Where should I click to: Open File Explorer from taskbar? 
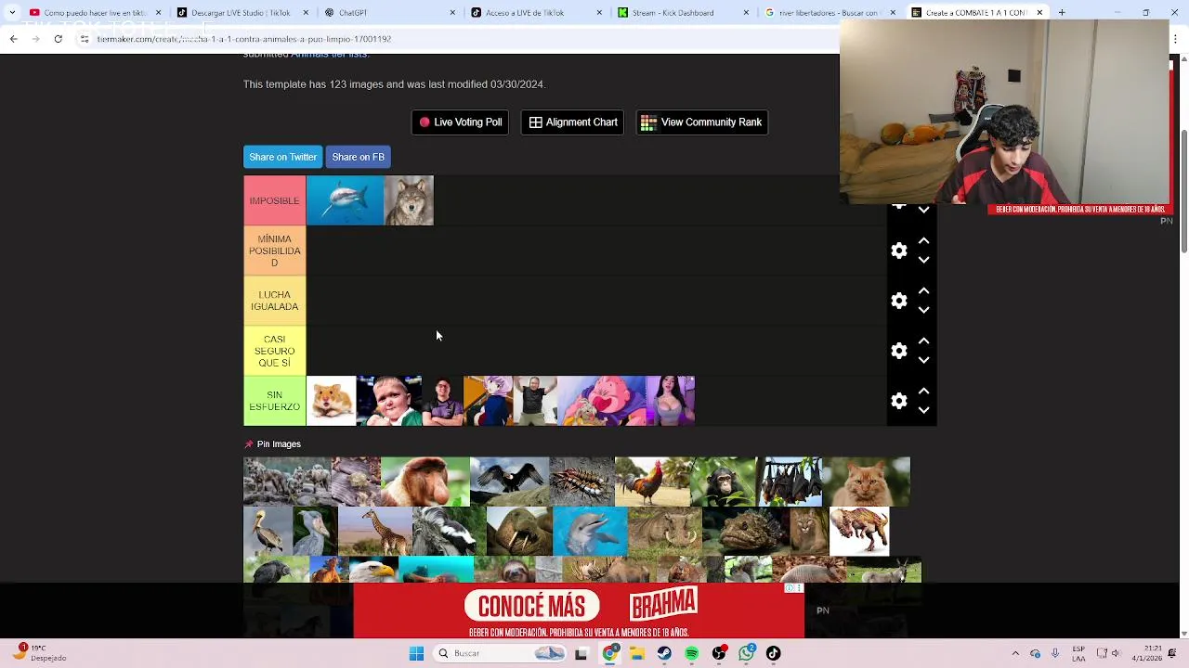637,653
